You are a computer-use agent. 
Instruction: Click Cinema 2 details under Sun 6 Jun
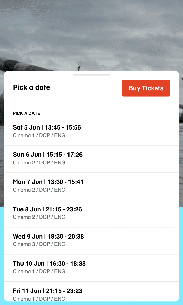(x=39, y=163)
